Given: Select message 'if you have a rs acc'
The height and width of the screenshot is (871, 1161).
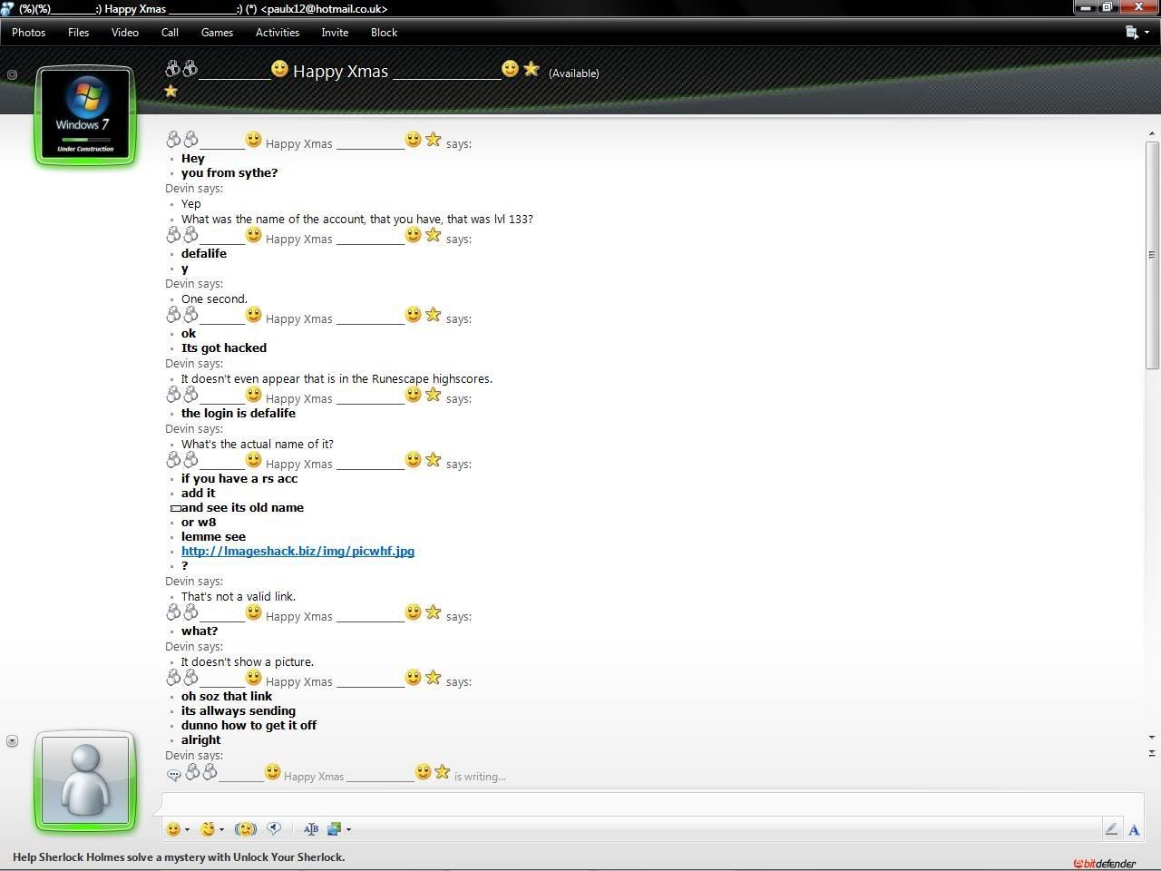Looking at the screenshot, I should (239, 478).
